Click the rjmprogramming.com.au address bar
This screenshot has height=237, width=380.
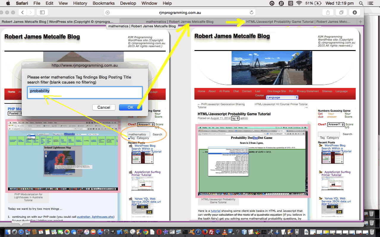click(180, 12)
